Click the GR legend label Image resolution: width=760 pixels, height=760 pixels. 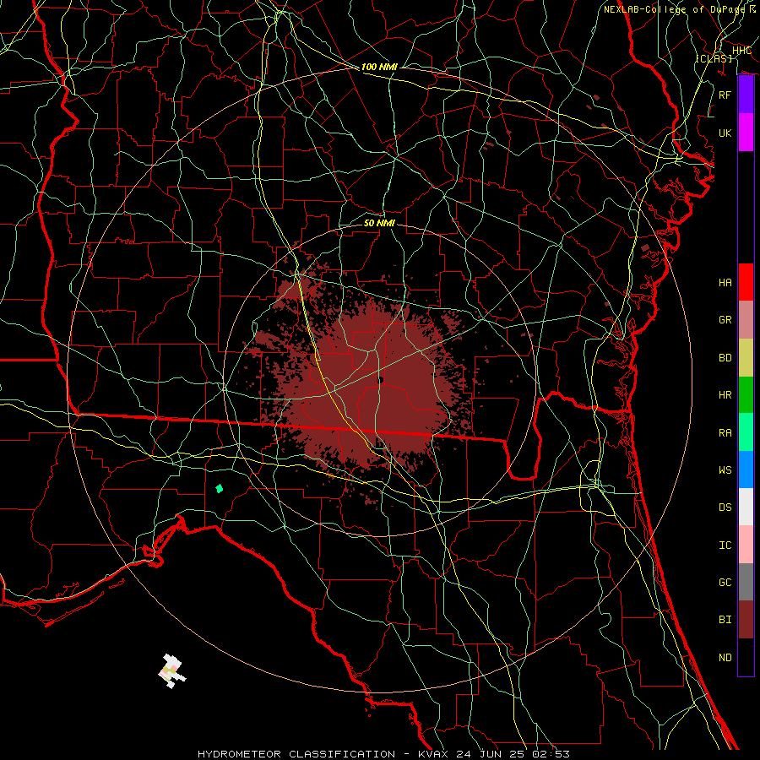(x=725, y=320)
